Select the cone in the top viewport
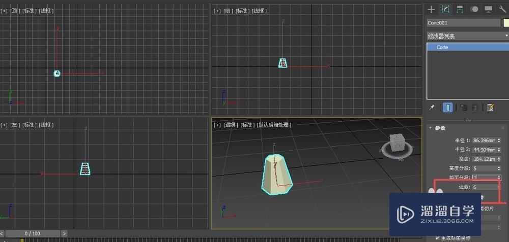 pyautogui.click(x=57, y=74)
